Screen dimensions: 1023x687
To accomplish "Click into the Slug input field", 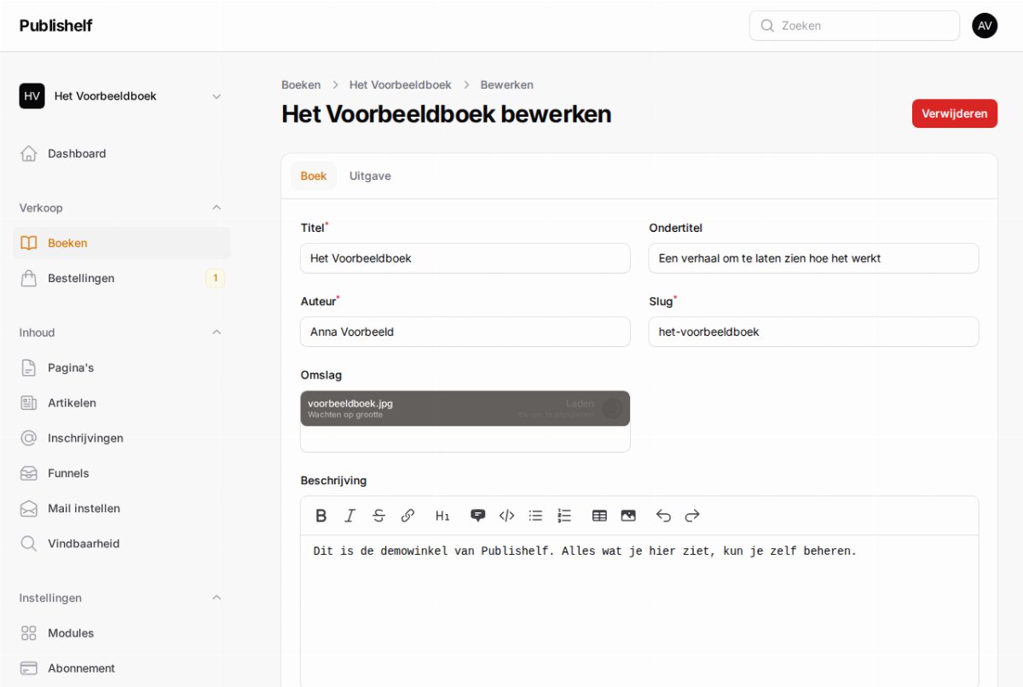I will (x=813, y=332).
